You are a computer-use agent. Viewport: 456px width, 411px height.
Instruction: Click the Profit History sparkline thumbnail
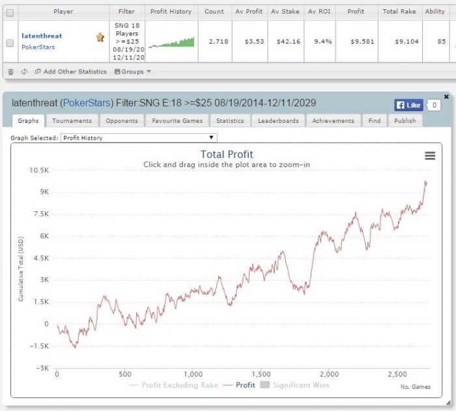pyautogui.click(x=171, y=42)
